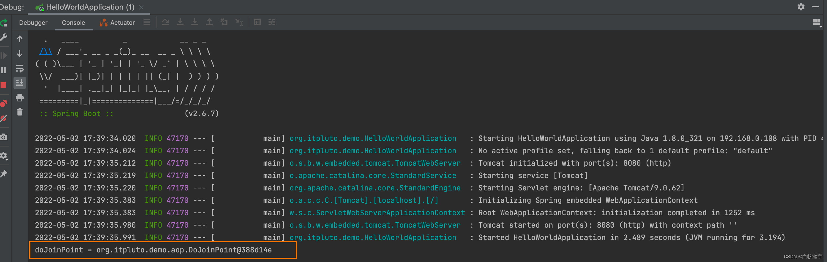Click the Force Step Into toolbar icon
This screenshot has height=262, width=827.
[195, 22]
